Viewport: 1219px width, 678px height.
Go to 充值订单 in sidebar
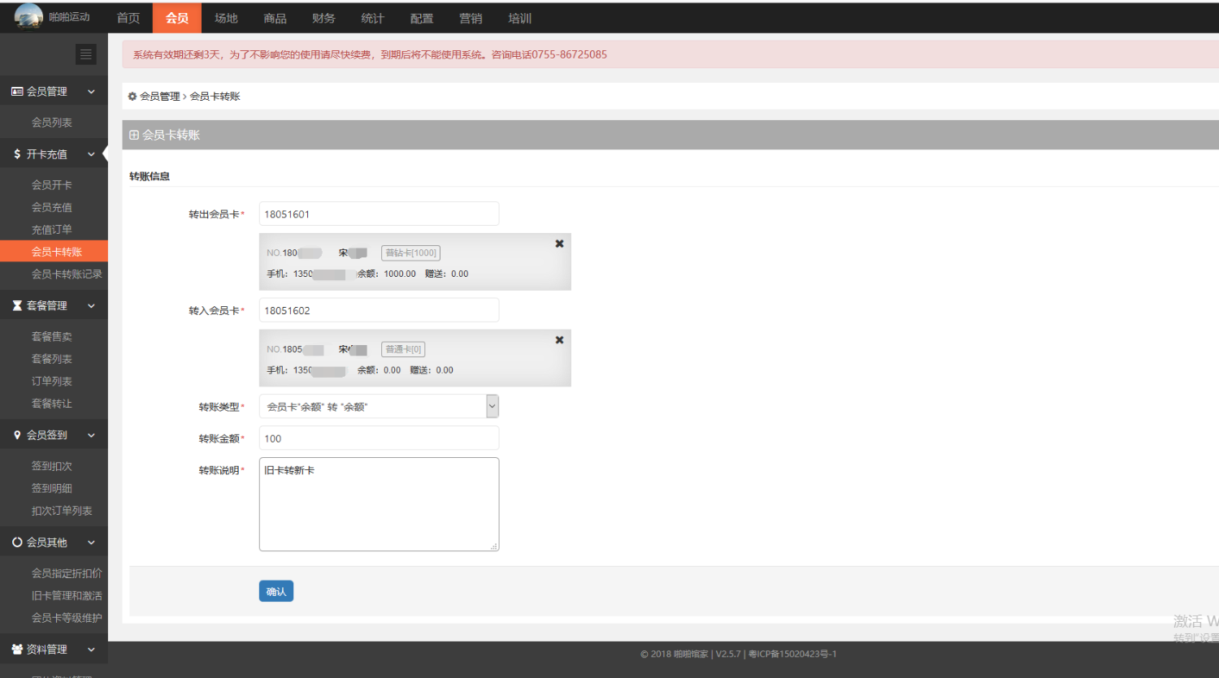(x=54, y=230)
